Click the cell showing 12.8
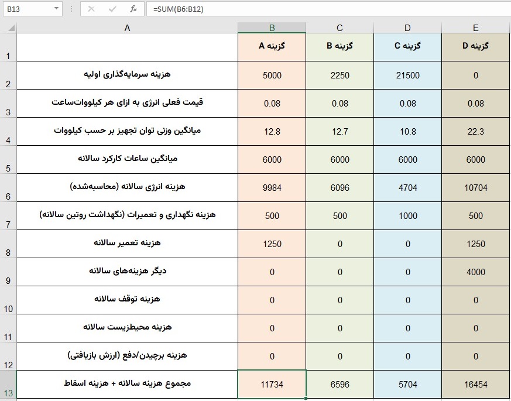This screenshot has height=401, width=511. [x=271, y=131]
